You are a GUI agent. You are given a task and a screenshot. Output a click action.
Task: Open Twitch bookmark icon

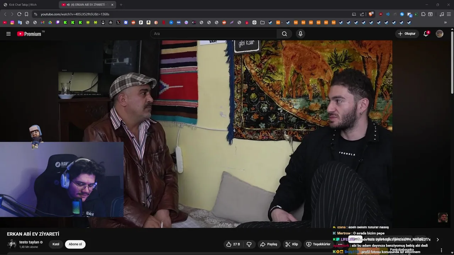(58, 22)
